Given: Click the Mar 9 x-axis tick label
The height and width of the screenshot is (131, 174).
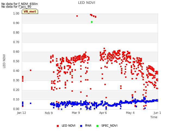Looking at the screenshot, I should tap(76, 113).
